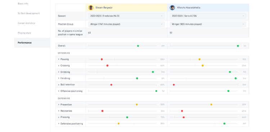Open the Career statistics section
Viewport: 270px width, 132px height.
[26, 23]
